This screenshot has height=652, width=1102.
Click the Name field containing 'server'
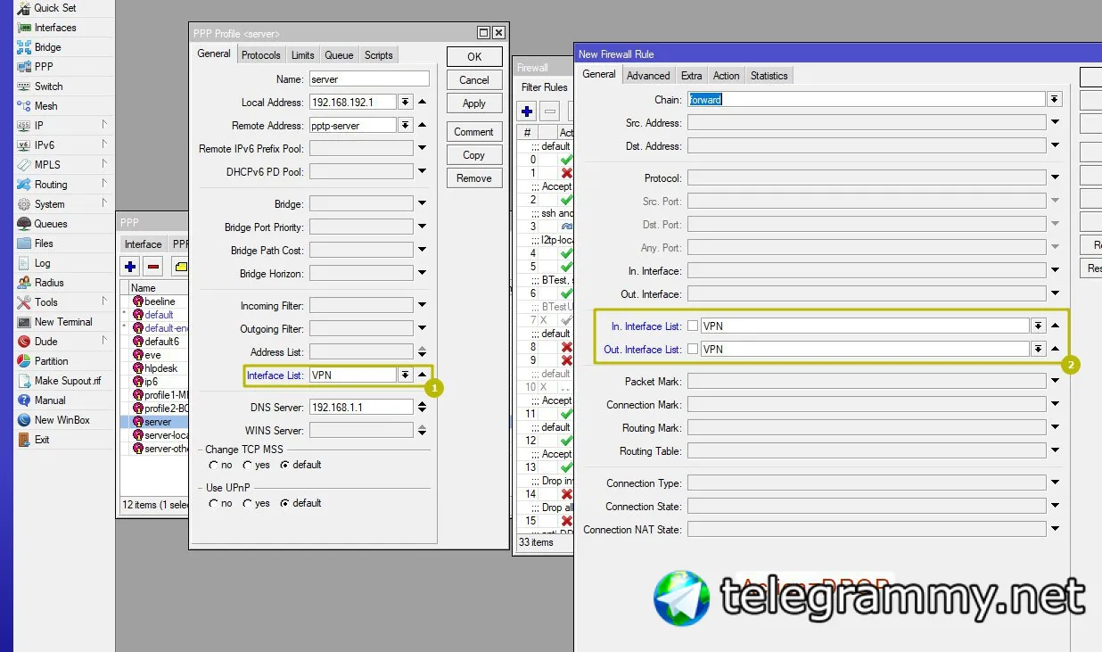[369, 79]
